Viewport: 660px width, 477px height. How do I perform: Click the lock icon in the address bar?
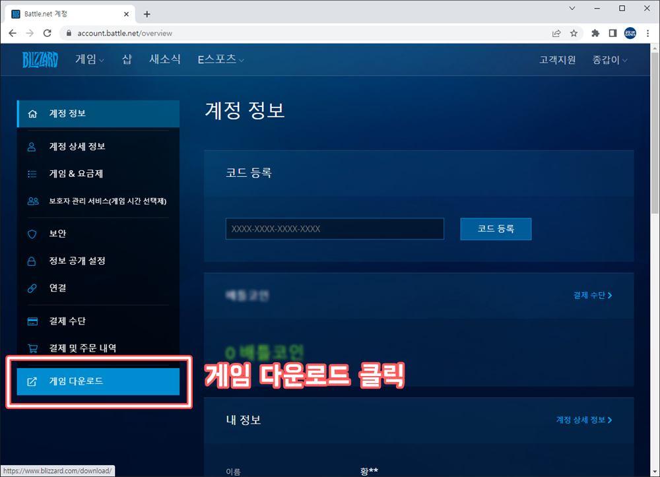[69, 33]
